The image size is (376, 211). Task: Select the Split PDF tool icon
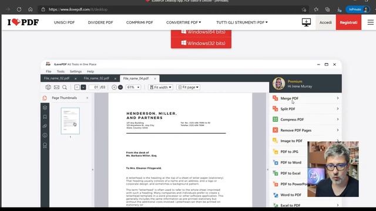click(x=276, y=108)
